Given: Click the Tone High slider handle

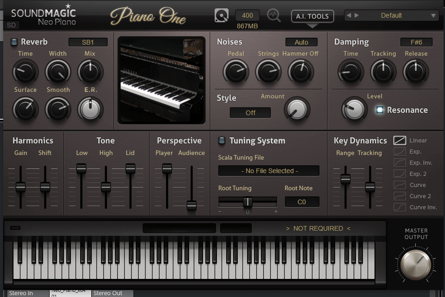Looking at the screenshot, I should tap(106, 187).
